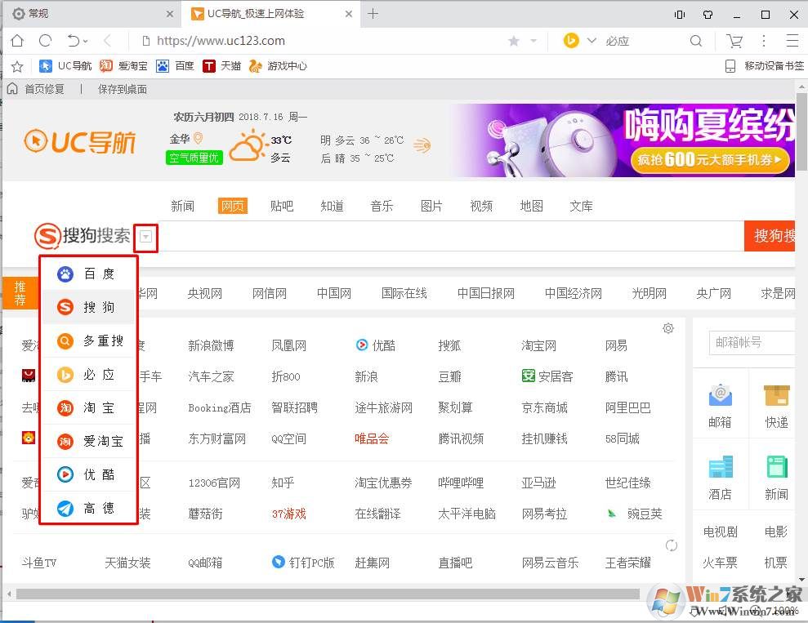Click the horizontal scrollbar at page bottom
Viewport: 808px width, 623px height.
point(327,594)
